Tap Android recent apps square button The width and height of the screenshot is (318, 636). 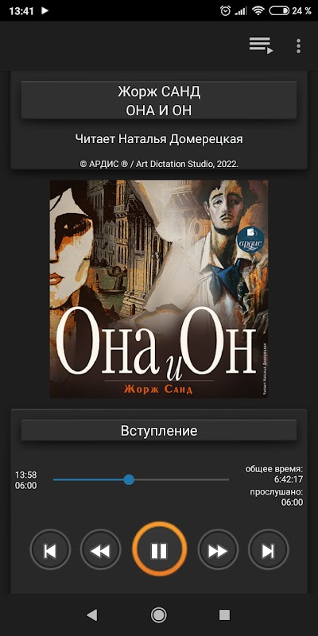click(x=224, y=615)
